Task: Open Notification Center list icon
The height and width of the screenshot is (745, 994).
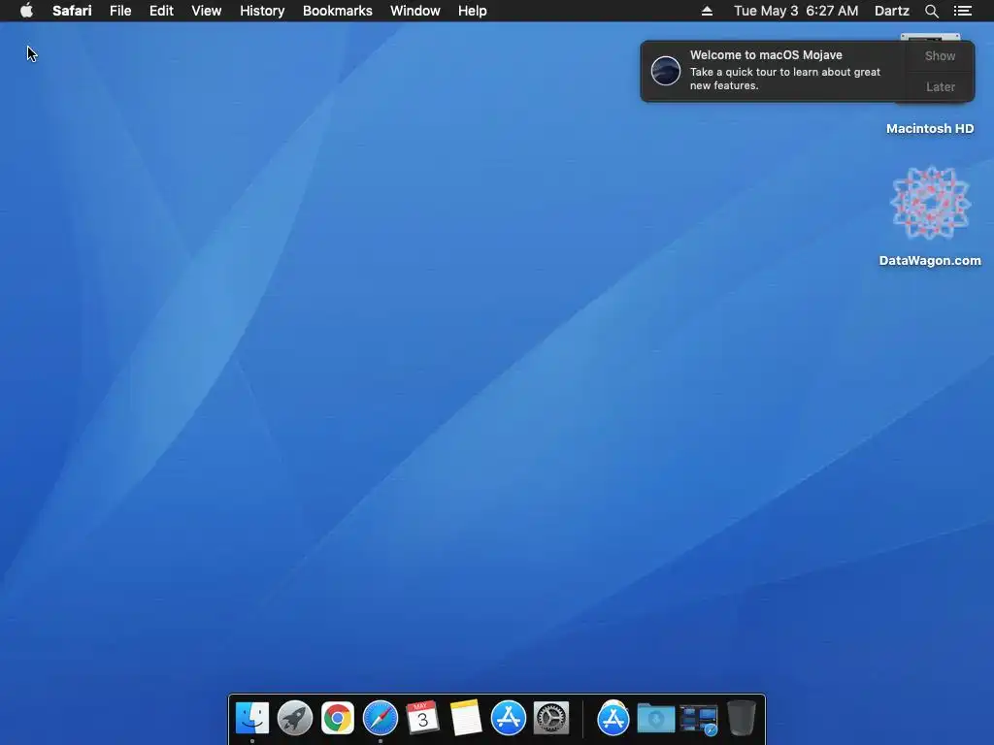Action: (962, 11)
